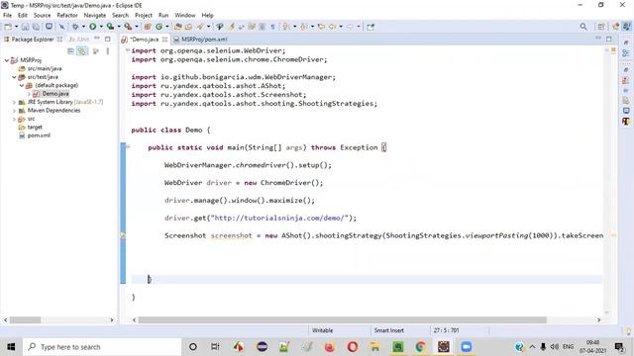Click the Link with Editor icon
Viewport: 634px width, 356px height.
(82, 51)
